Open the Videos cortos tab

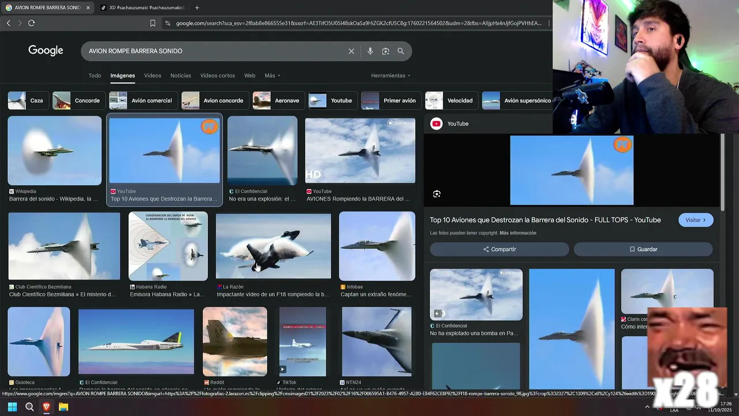(218, 76)
